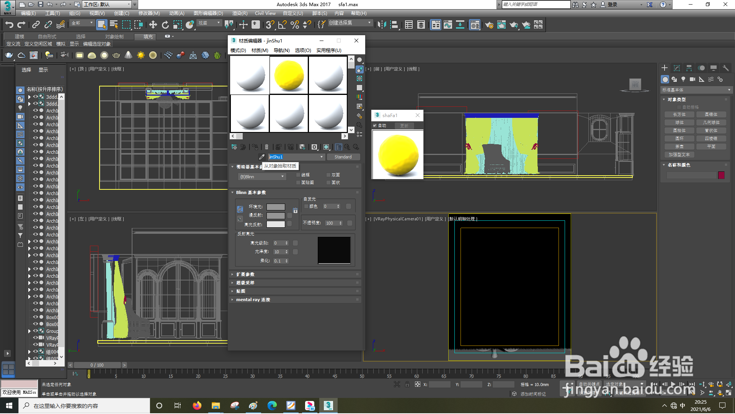The width and height of the screenshot is (735, 414).
Task: Open the 渲染(R) menu in main menu bar
Action: click(x=240, y=13)
